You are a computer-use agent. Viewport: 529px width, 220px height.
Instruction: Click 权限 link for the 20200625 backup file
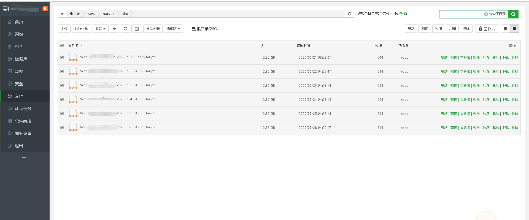476,114
